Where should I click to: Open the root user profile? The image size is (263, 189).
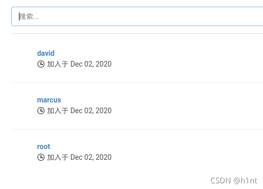click(x=43, y=146)
